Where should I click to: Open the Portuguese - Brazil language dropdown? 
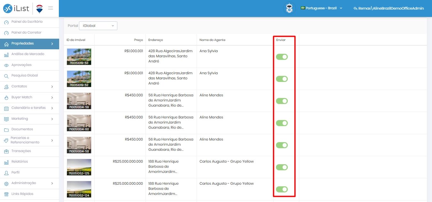pyautogui.click(x=321, y=8)
